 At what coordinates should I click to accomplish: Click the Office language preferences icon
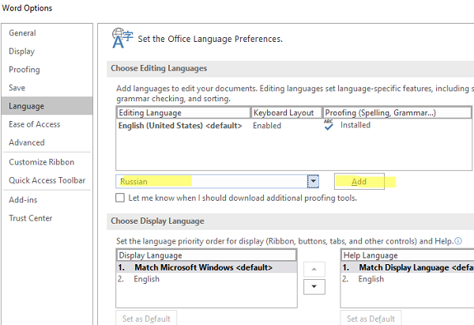[122, 39]
